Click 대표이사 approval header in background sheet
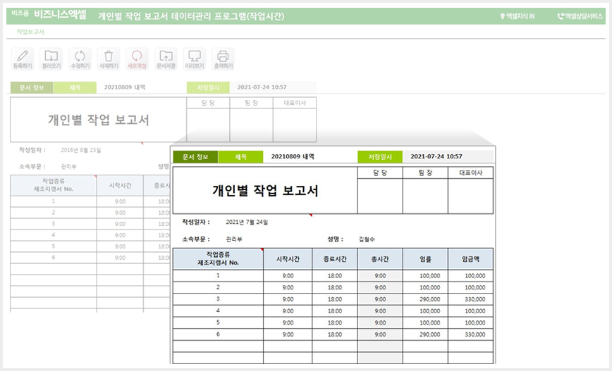The image size is (612, 371). 295,103
